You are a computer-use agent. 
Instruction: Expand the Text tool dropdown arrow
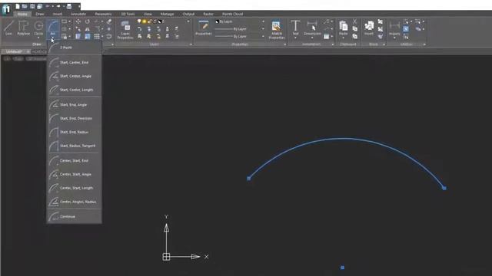coord(295,38)
